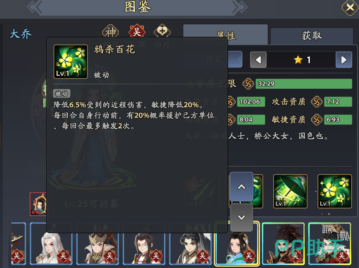
Task: Select the yellow flowers skill icon
Action: click(335, 191)
